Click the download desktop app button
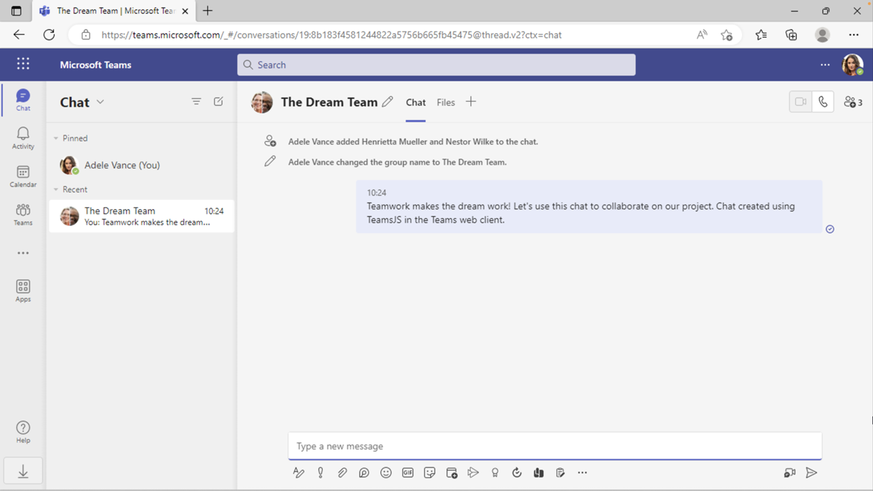The image size is (873, 491). (x=23, y=471)
